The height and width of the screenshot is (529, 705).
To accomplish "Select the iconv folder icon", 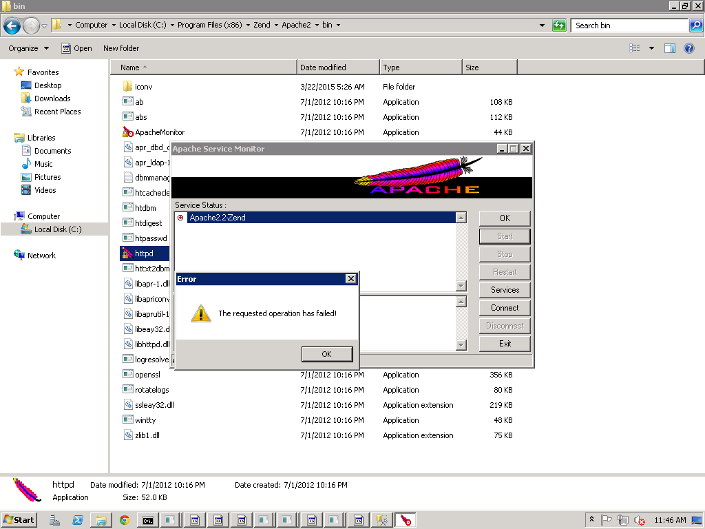I will tap(127, 86).
